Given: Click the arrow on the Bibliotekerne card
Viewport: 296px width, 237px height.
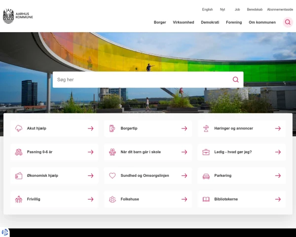Looking at the screenshot, I should pos(278,199).
